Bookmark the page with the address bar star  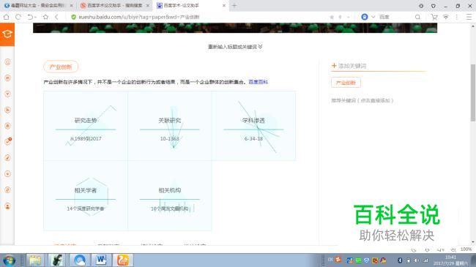tap(332, 18)
